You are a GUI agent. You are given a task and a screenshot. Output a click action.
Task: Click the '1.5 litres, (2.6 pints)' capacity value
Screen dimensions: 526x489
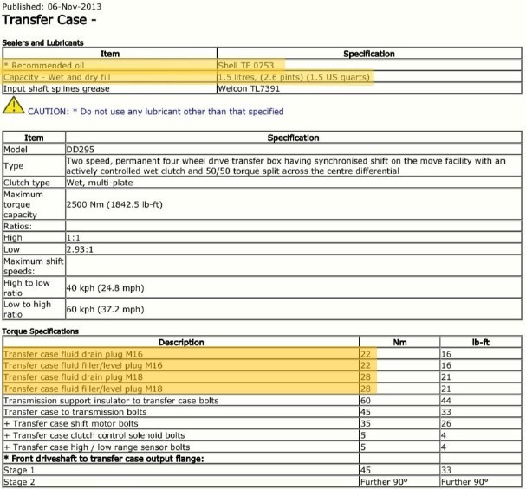point(260,77)
